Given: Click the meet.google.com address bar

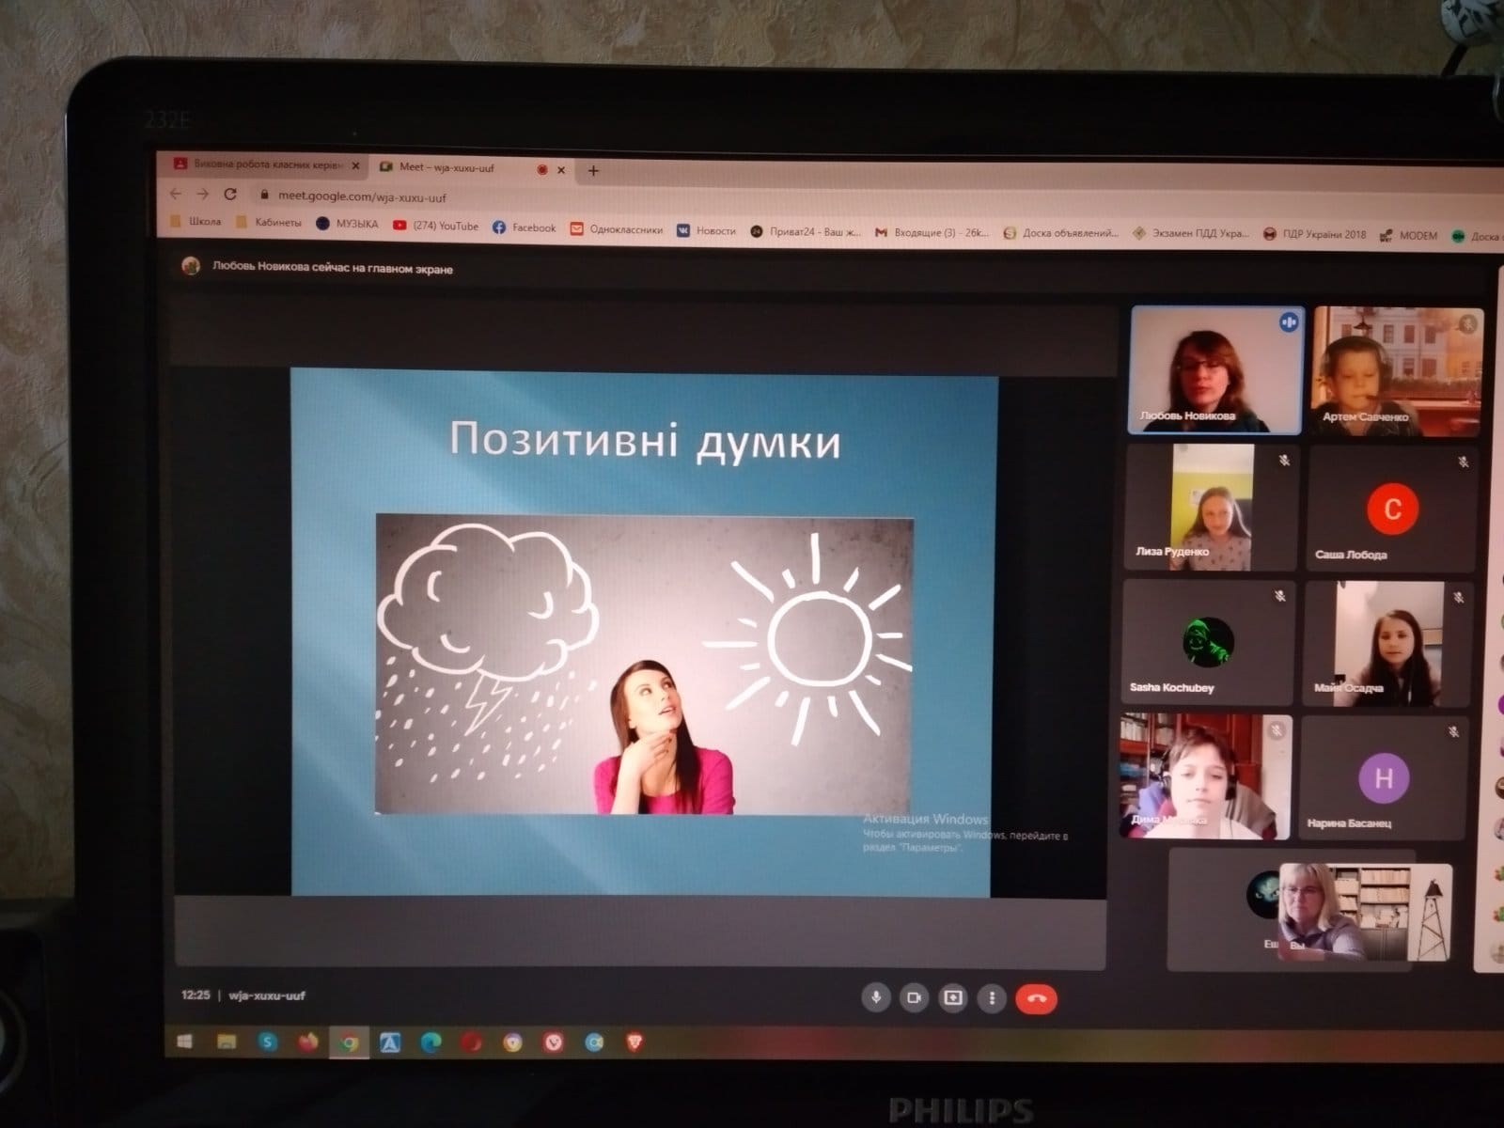Looking at the screenshot, I should (x=362, y=197).
